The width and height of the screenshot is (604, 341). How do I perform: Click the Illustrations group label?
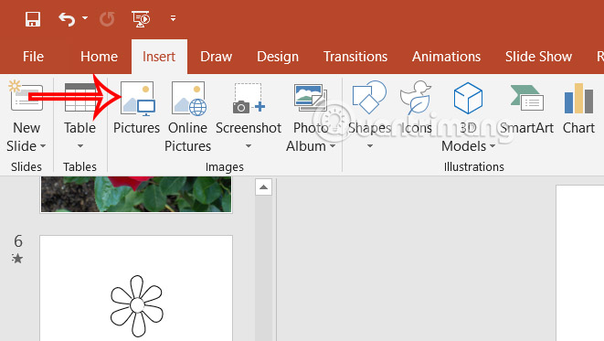pos(474,166)
